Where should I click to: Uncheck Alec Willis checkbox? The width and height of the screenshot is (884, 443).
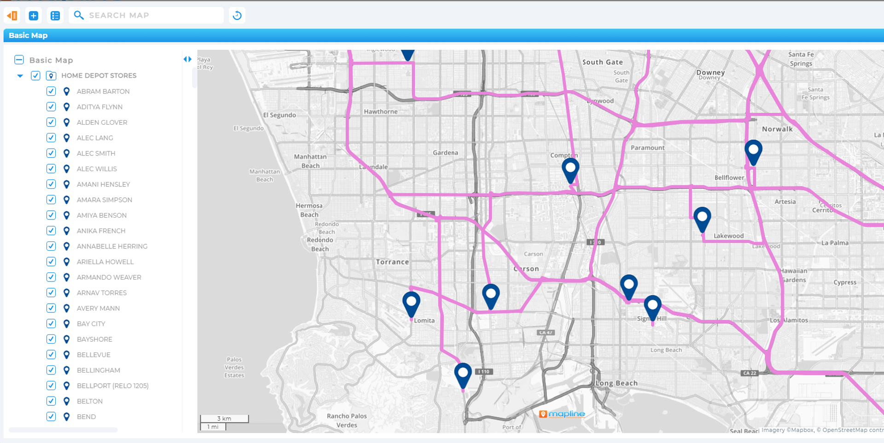[x=51, y=168]
